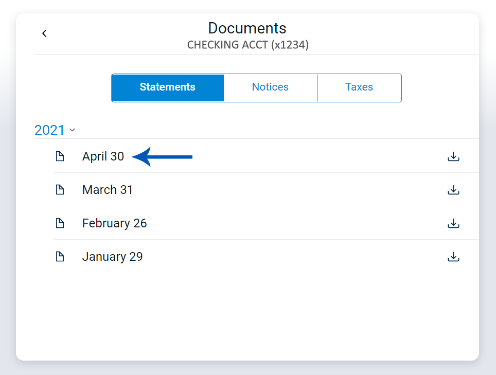Collapse the 2021 year section
496x375 pixels.
coord(50,130)
